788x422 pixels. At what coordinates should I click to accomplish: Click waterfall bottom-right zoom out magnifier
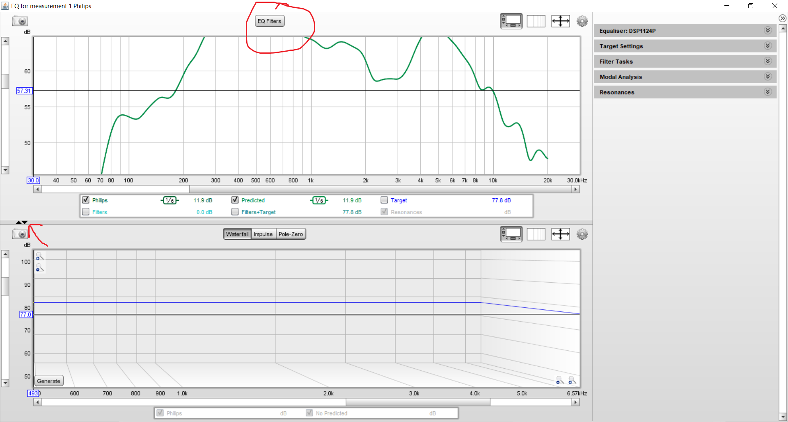point(560,380)
